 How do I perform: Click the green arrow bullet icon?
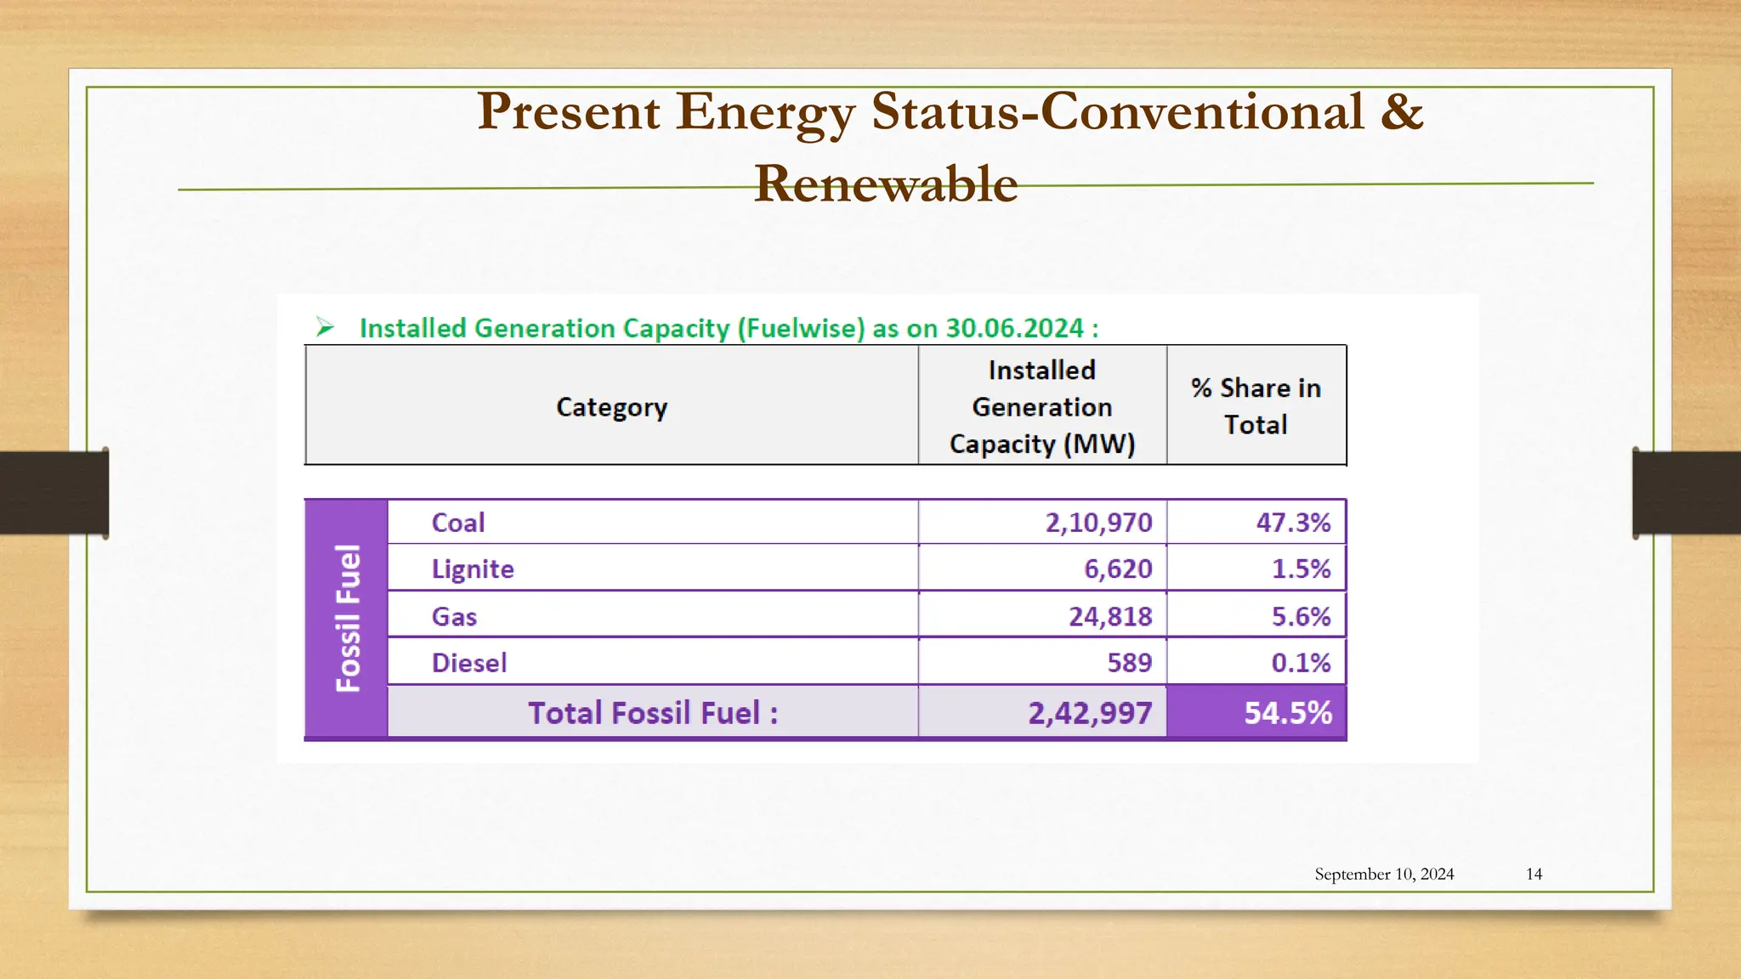pos(325,327)
